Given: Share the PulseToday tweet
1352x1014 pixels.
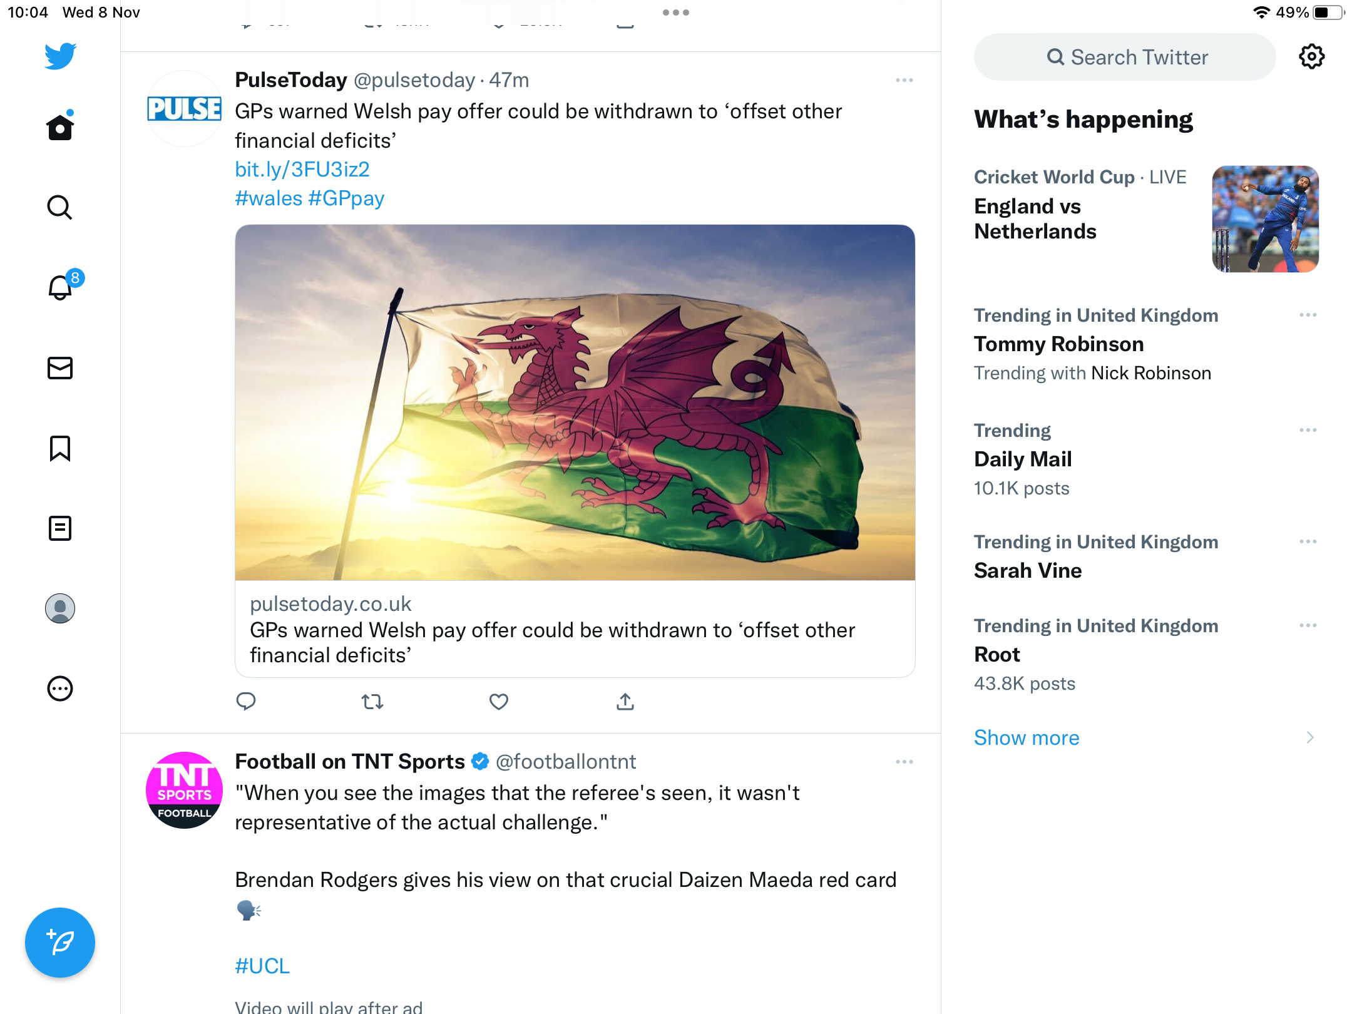Looking at the screenshot, I should 625,702.
